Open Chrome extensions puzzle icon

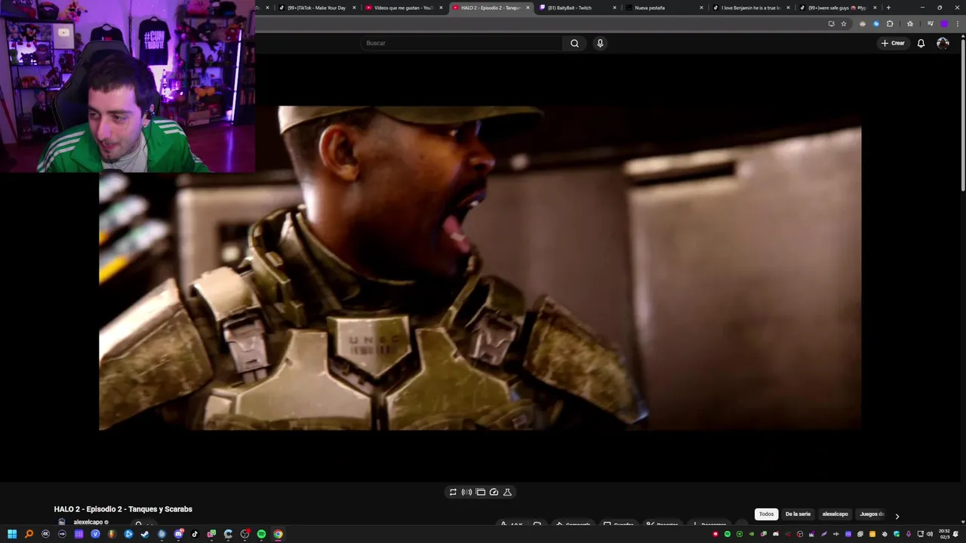(x=890, y=23)
